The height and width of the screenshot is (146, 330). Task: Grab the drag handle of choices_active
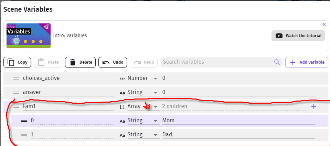tap(16, 79)
